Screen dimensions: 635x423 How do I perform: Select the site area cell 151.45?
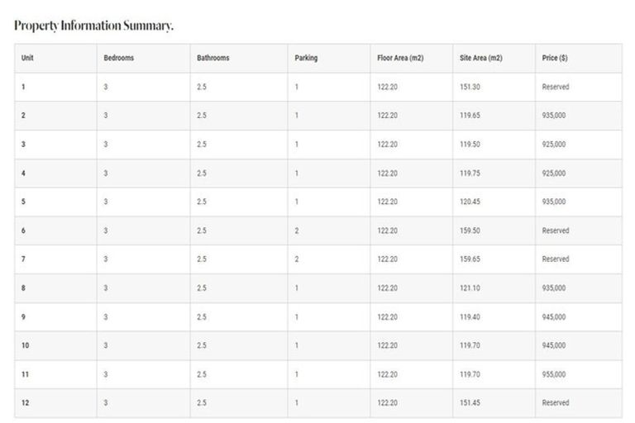point(470,403)
